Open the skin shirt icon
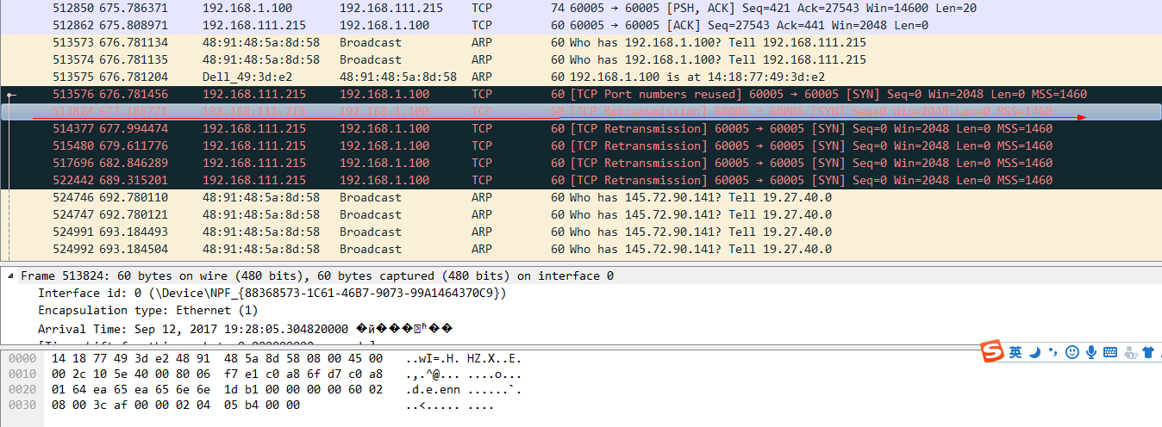Screen dimensions: 1162x427 [x=1148, y=352]
